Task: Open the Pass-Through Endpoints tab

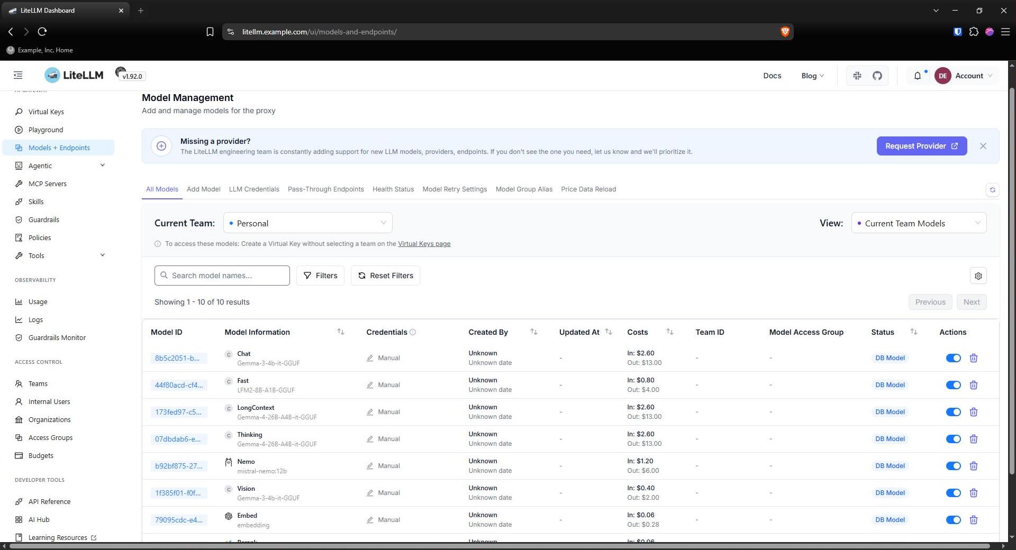Action: pos(326,189)
